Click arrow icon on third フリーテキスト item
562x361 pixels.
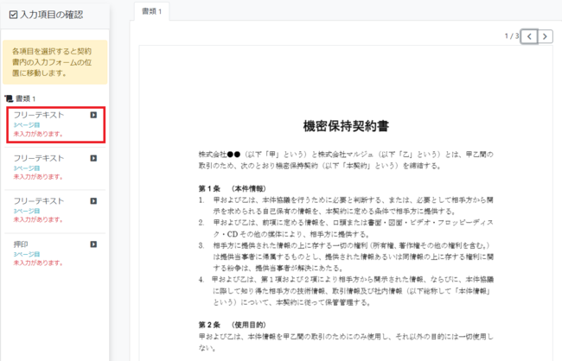[x=93, y=200]
